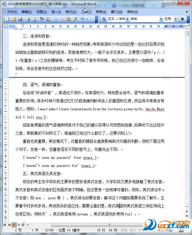Screen dimensions: 192x235
Task: Click the heading 三、连读和吞音
Action: pyautogui.click(x=36, y=36)
